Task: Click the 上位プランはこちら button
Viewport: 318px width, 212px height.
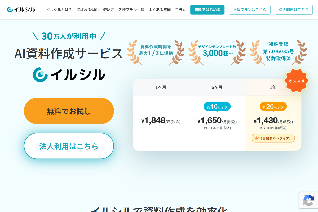Action: pos(250,10)
